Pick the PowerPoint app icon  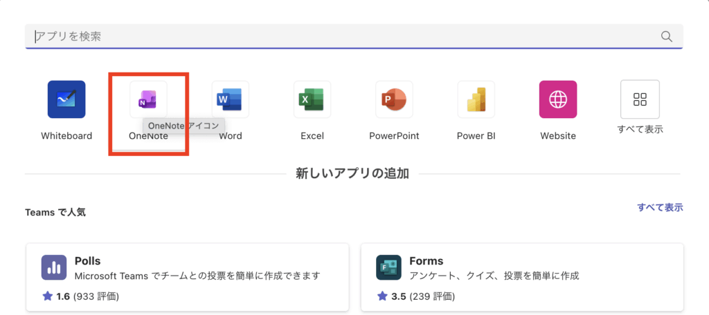[x=394, y=99]
